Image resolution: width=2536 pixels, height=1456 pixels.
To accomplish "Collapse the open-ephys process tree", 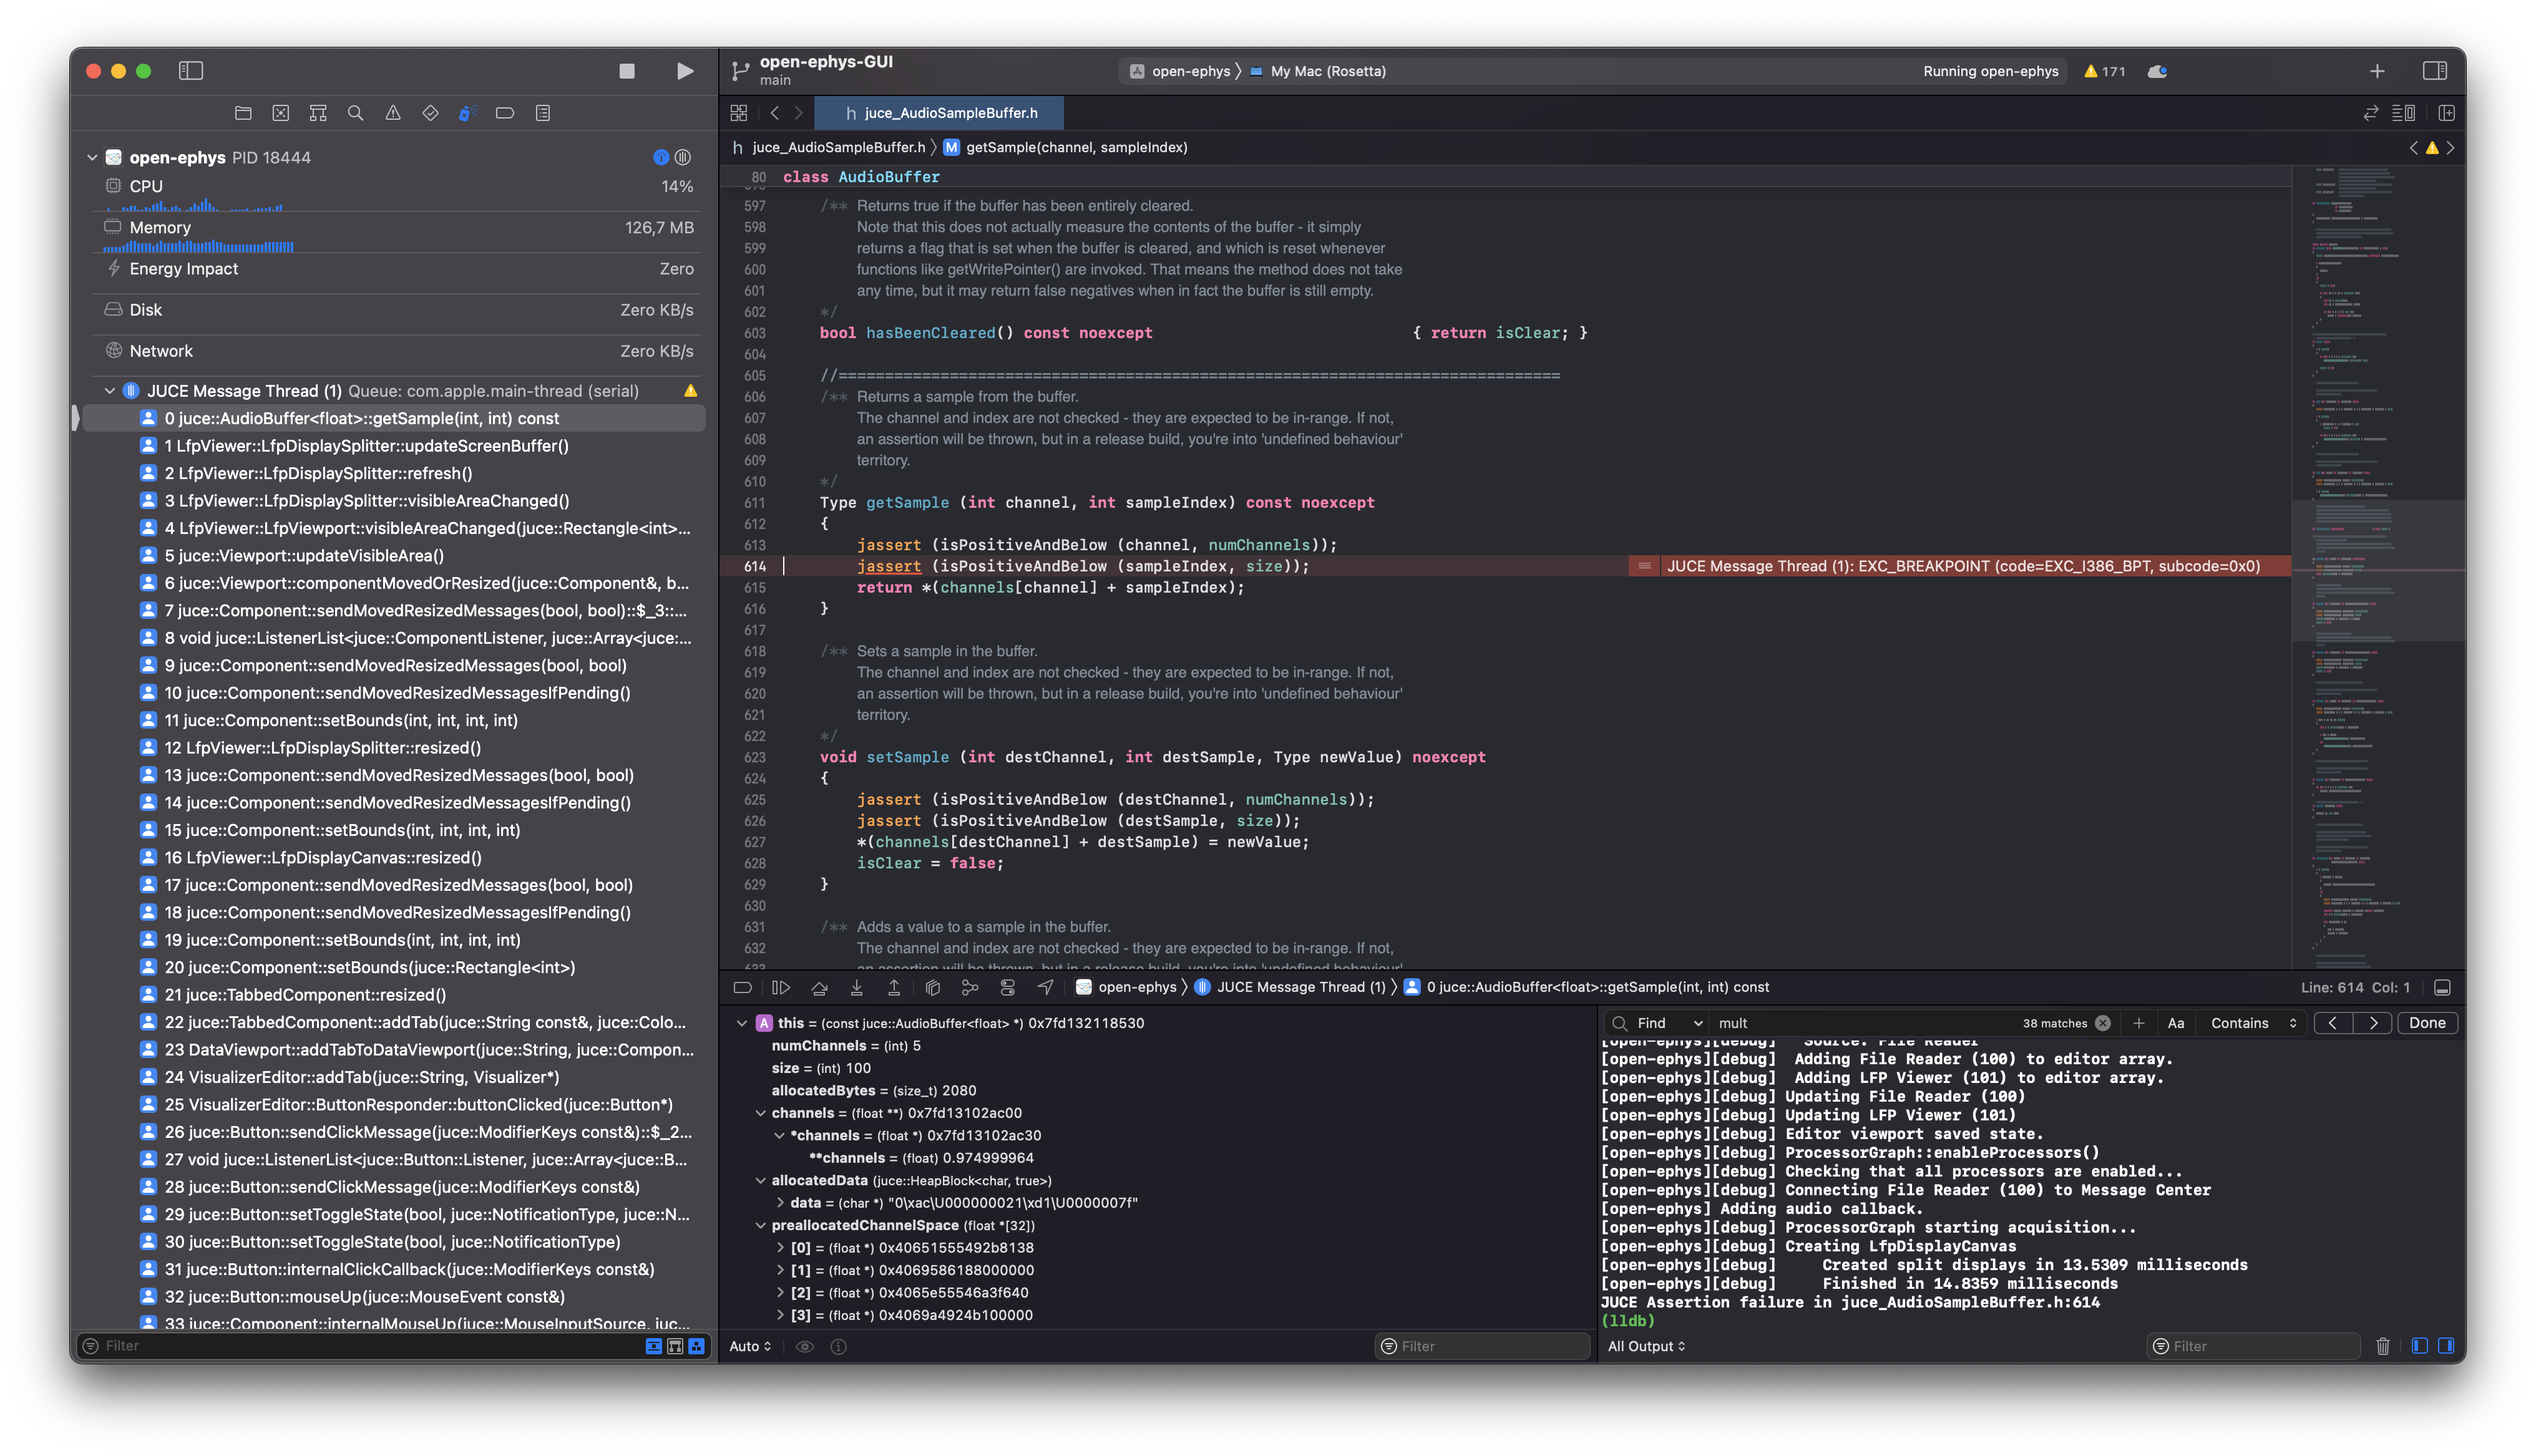I will click(x=92, y=157).
